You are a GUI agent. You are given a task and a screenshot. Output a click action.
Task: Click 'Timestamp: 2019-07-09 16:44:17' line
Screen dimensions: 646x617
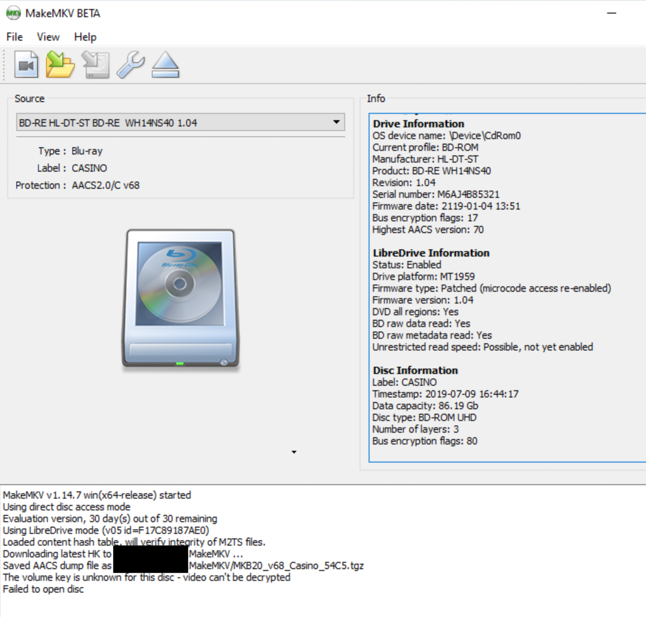tap(445, 394)
